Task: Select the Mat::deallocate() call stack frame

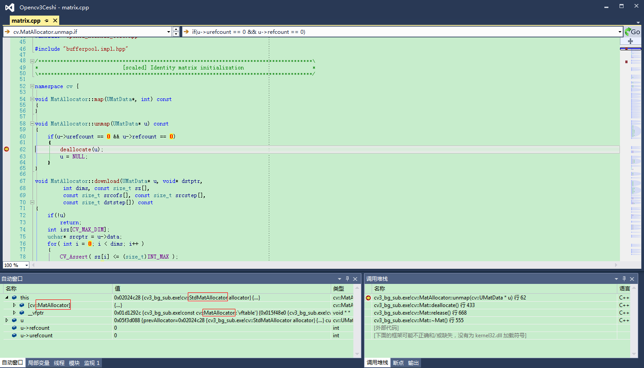Action: 498,305
